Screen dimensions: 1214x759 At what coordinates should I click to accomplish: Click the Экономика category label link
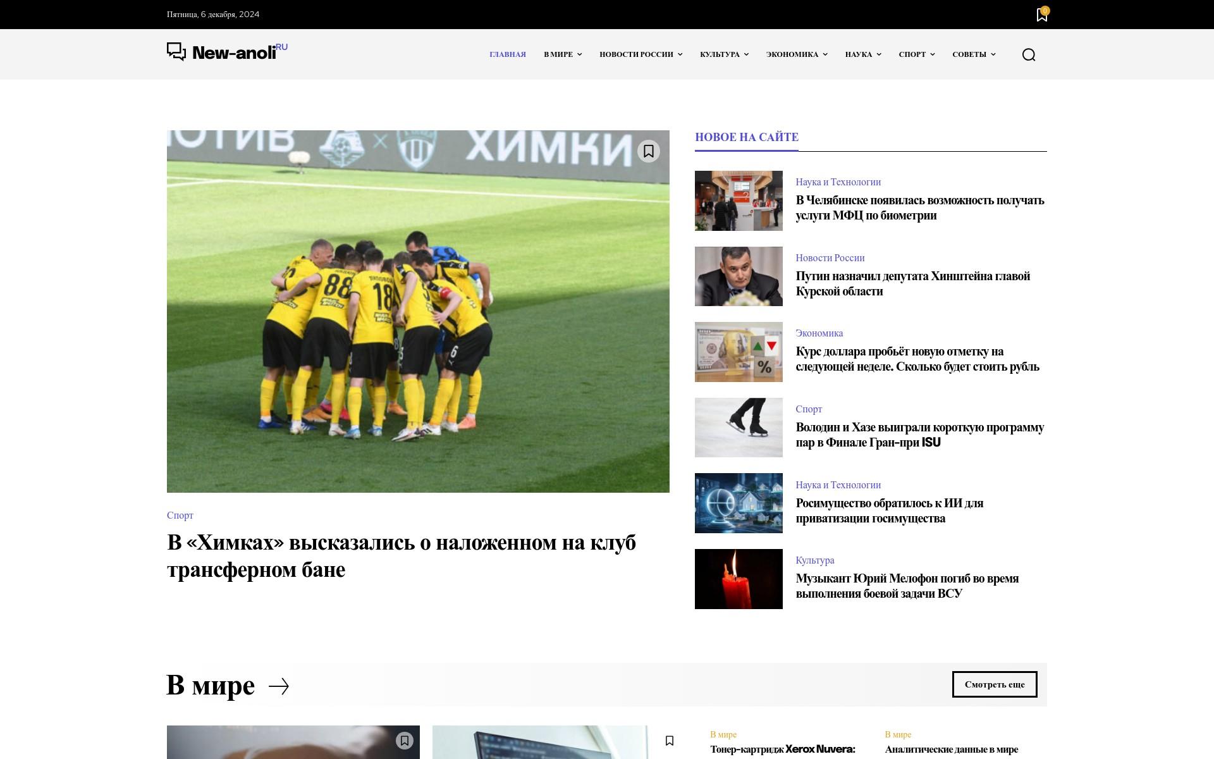click(819, 333)
